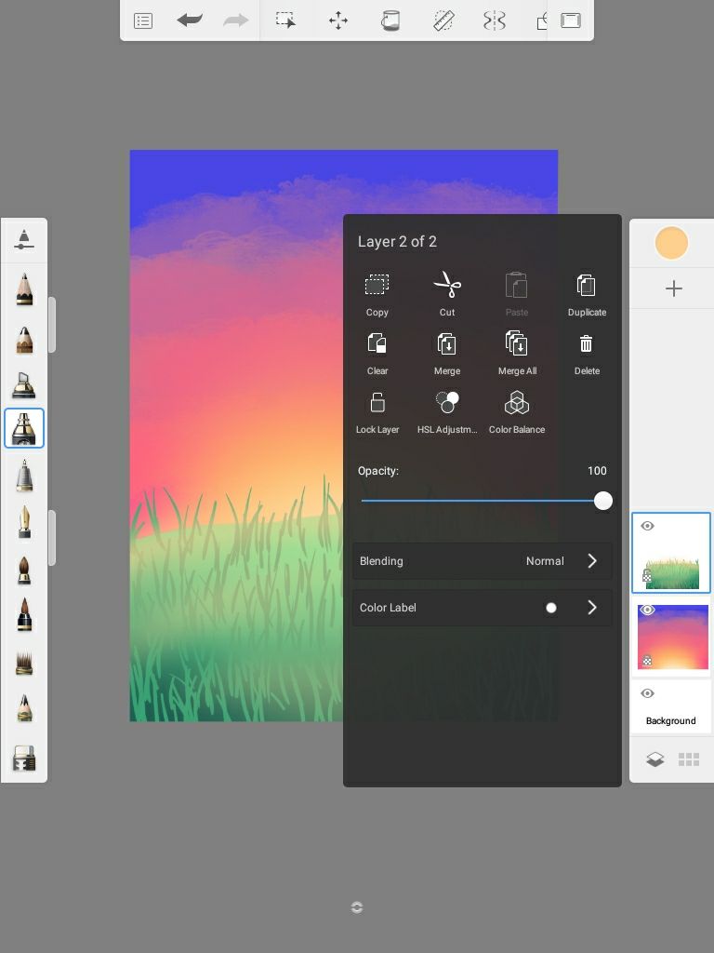Click the upper brush palette scroll handle
Viewport: 714px width, 953px height.
tap(52, 325)
